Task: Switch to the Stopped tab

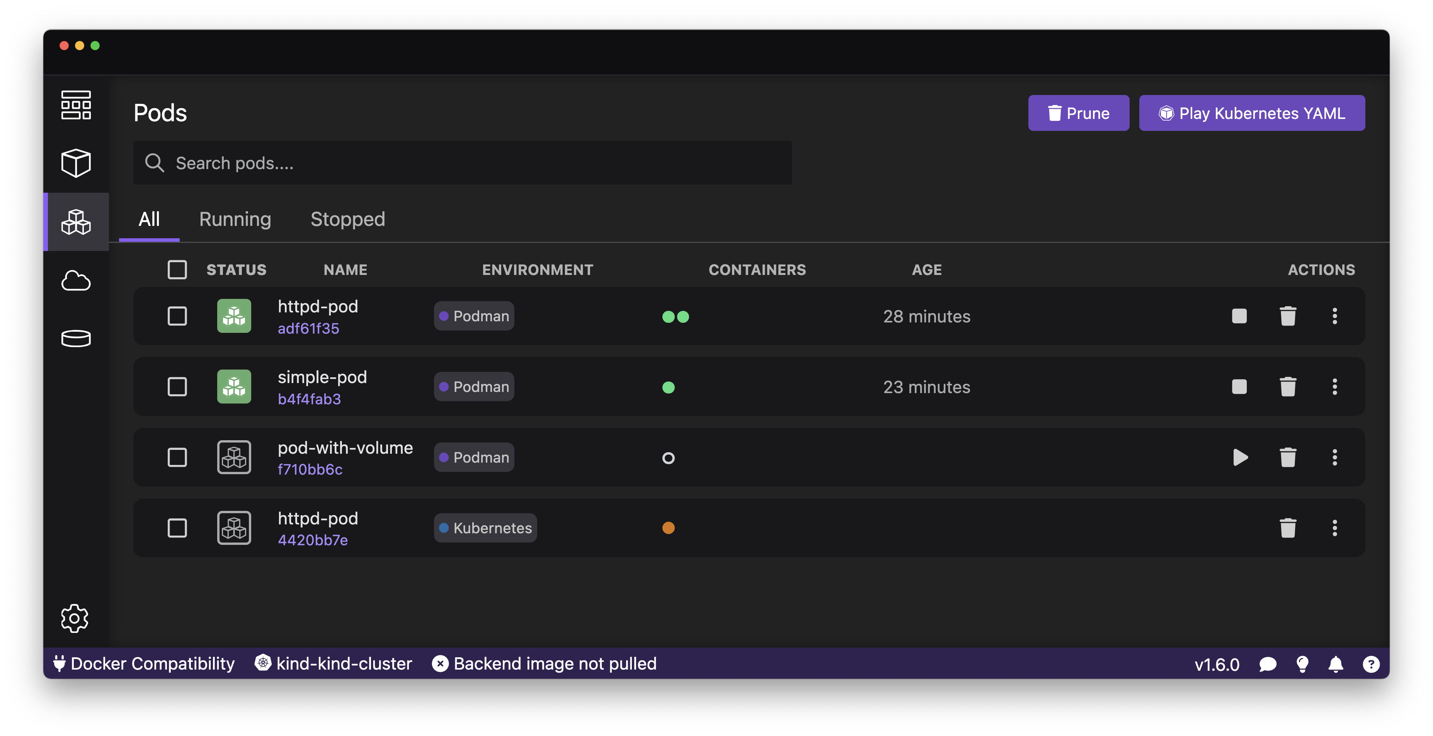Action: tap(348, 219)
